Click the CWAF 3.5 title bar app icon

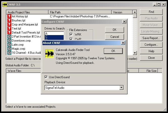coord(5,5)
